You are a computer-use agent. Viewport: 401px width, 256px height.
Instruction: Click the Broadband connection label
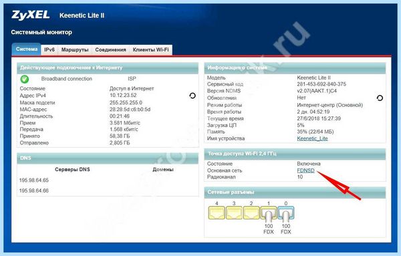click(67, 79)
